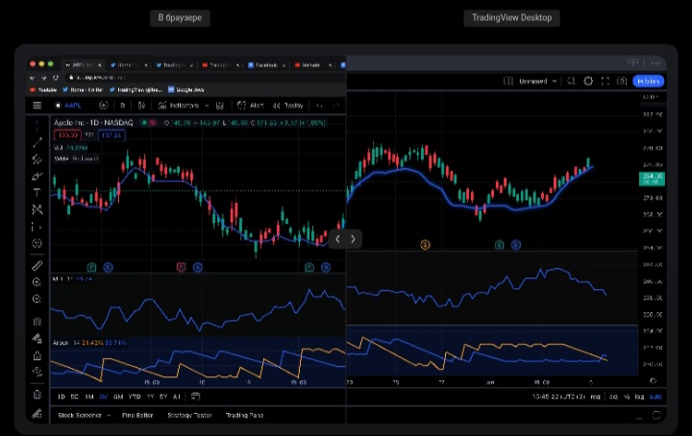Switch to the Facebook browser tab
Screen dimensions: 692x436
(x=266, y=64)
